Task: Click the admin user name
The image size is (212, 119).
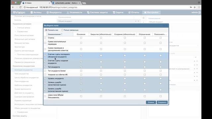Action: point(195,13)
